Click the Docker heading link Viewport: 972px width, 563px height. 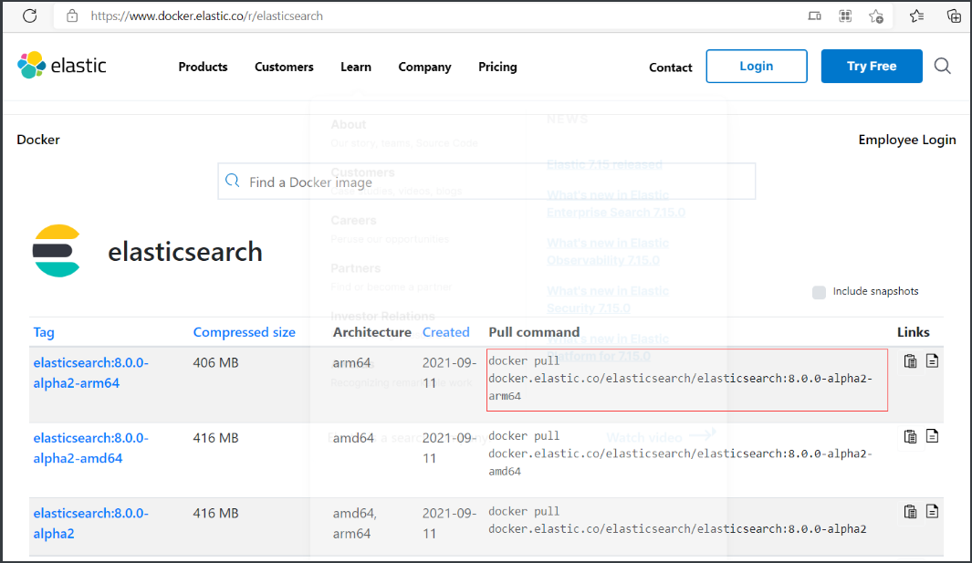pos(38,140)
